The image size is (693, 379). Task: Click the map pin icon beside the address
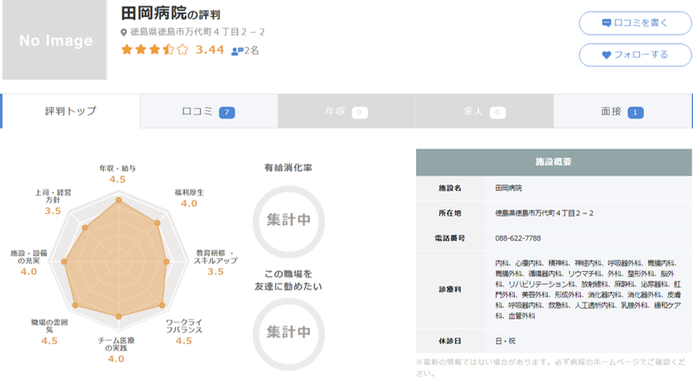click(124, 32)
